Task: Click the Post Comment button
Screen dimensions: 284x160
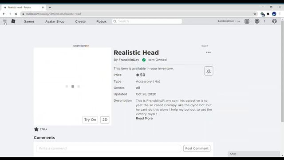Action: 197,148
